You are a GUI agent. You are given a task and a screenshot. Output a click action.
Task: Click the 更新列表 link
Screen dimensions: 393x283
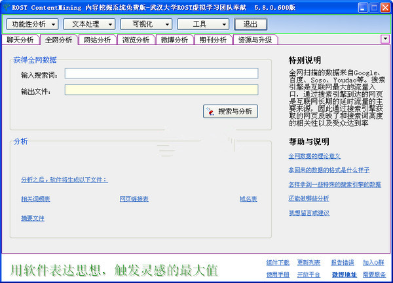click(309, 263)
